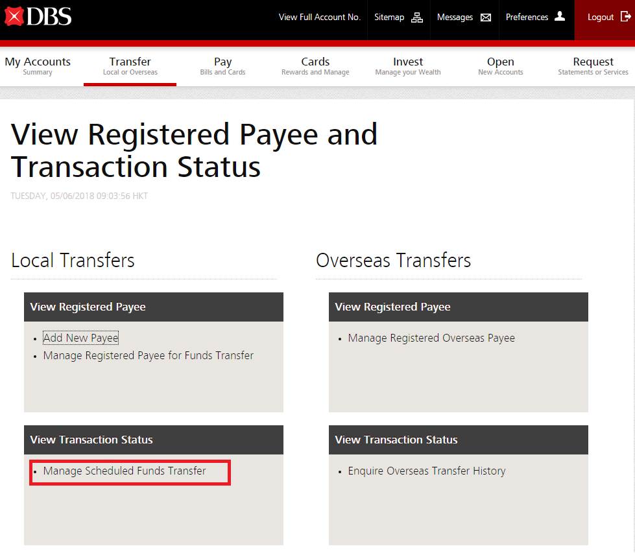The image size is (635, 553).
Task: Open the Messages envelope icon
Action: (486, 18)
